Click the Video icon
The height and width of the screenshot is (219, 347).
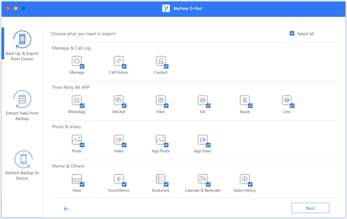[x=119, y=140]
